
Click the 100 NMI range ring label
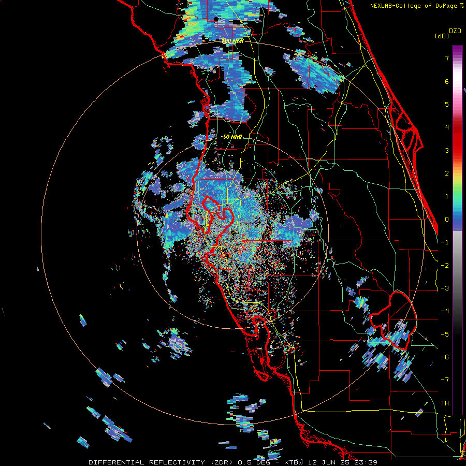[x=232, y=41]
